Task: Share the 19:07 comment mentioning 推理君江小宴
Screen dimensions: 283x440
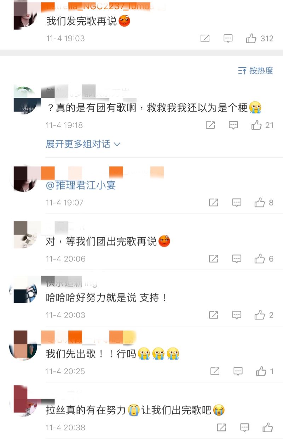Action: click(x=214, y=203)
